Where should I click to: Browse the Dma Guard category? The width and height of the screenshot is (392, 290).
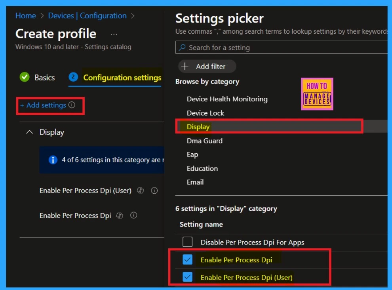pyautogui.click(x=204, y=141)
